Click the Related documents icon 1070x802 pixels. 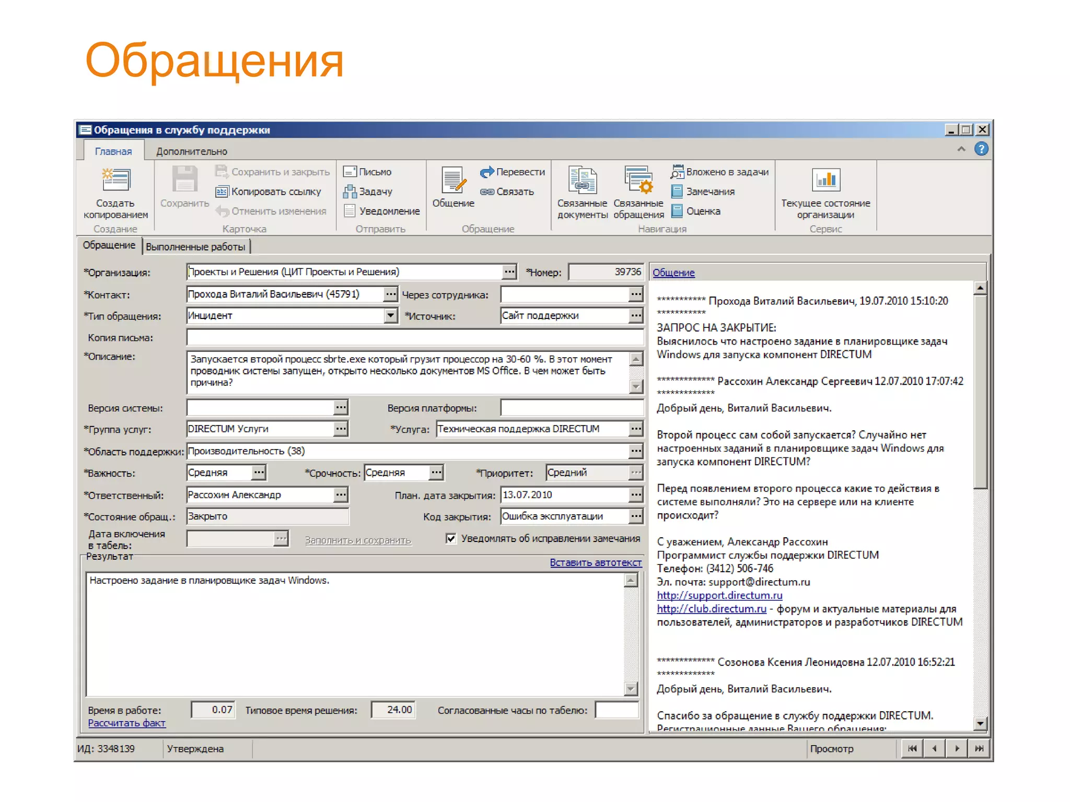coord(582,181)
